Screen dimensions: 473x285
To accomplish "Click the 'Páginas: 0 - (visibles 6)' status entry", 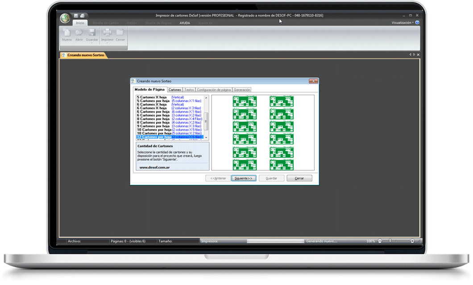I will pyautogui.click(x=128, y=241).
